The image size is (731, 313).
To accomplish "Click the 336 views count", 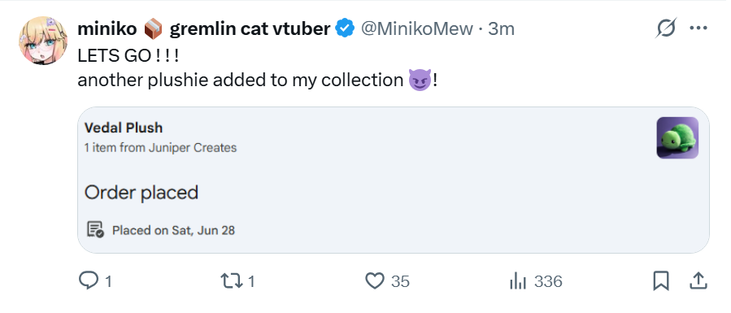I will tap(548, 281).
